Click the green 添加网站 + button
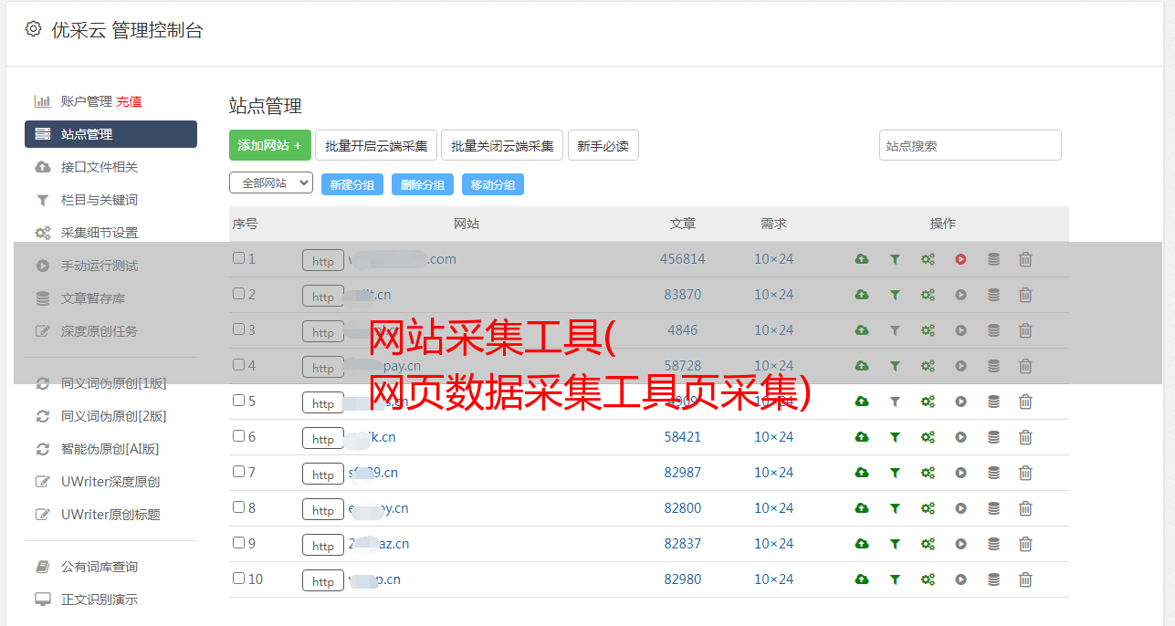This screenshot has height=626, width=1175. click(x=270, y=145)
